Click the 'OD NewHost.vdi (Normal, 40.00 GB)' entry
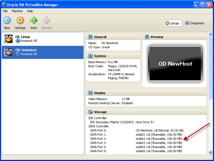This screenshot has height=161, width=214. click(160, 130)
